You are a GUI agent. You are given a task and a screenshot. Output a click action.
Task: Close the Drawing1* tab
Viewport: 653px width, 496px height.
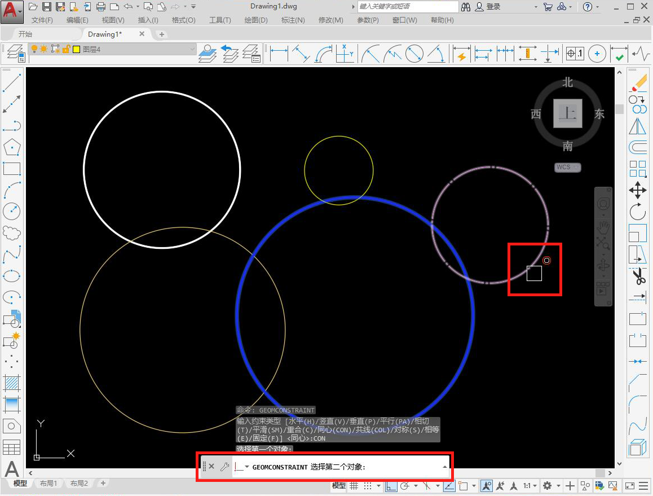(142, 34)
